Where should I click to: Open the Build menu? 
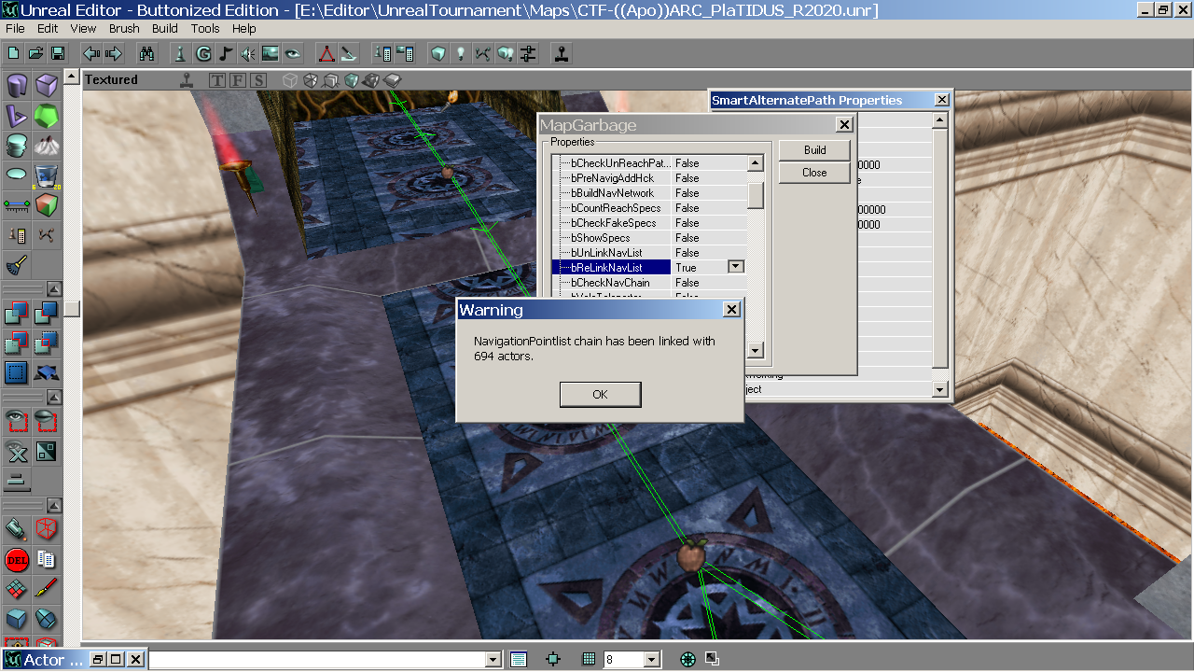click(165, 29)
